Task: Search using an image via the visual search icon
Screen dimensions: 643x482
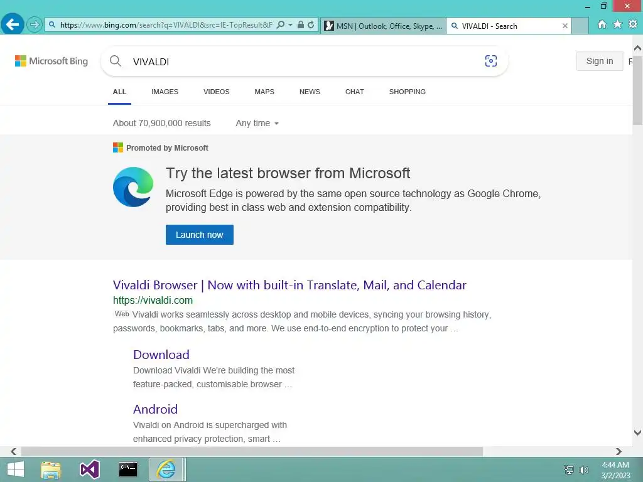Action: pyautogui.click(x=491, y=61)
